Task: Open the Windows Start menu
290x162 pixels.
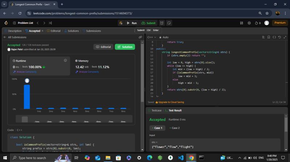Action: [5, 158]
